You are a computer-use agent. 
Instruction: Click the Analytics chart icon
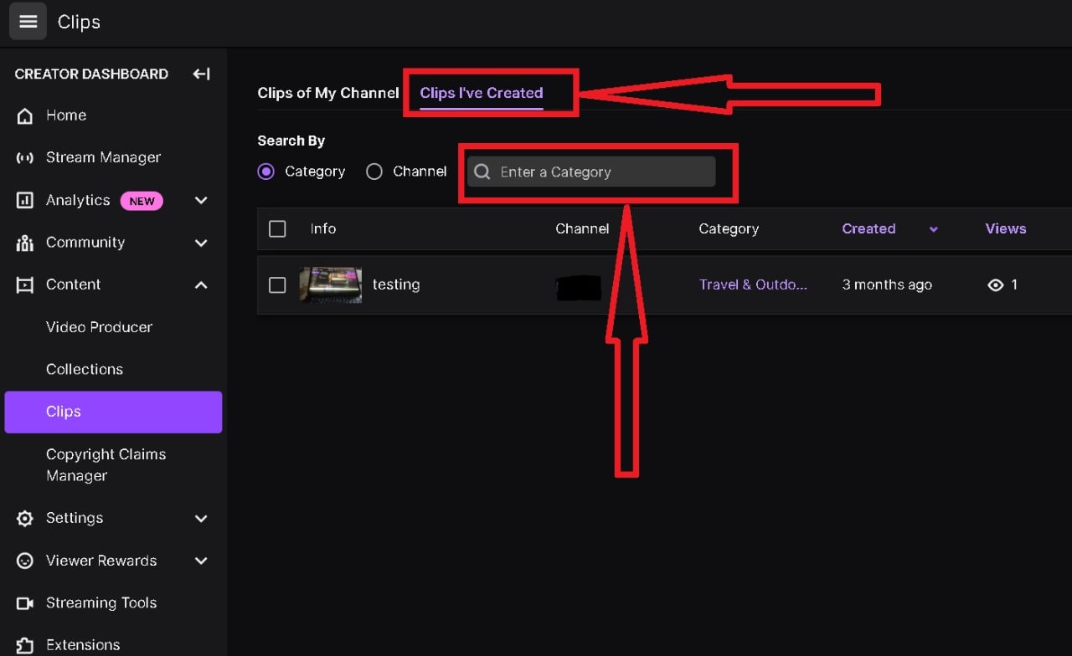point(24,200)
